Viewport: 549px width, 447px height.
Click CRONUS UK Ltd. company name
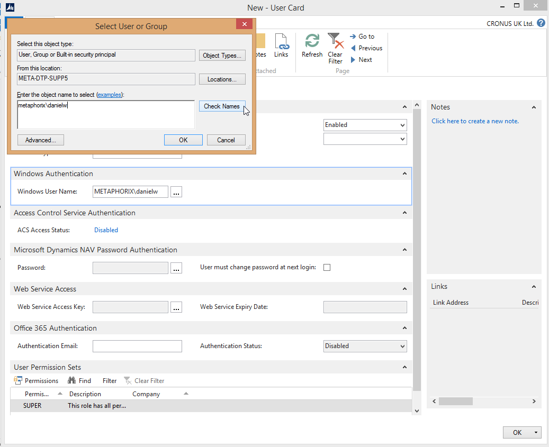510,23
